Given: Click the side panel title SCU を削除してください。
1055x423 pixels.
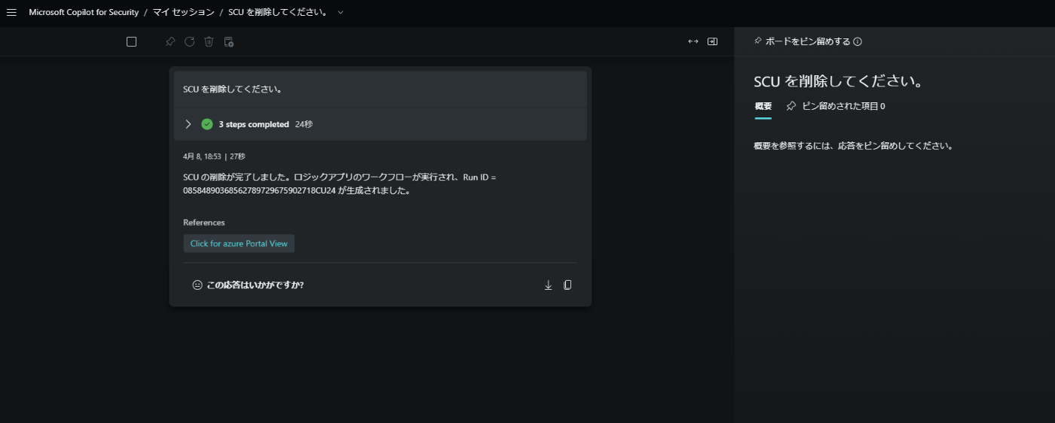Looking at the screenshot, I should 839,81.
